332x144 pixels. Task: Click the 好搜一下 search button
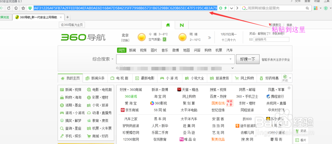(248, 59)
